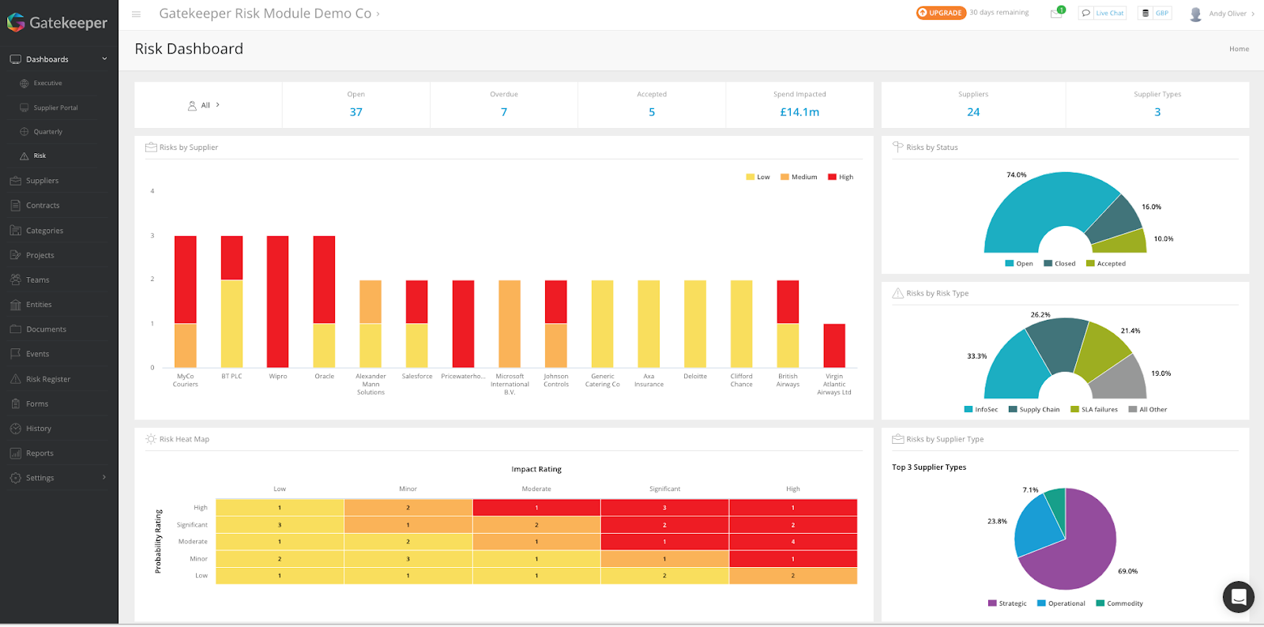Click the Risk Register warning icon
The width and height of the screenshot is (1264, 627).
[x=15, y=379]
